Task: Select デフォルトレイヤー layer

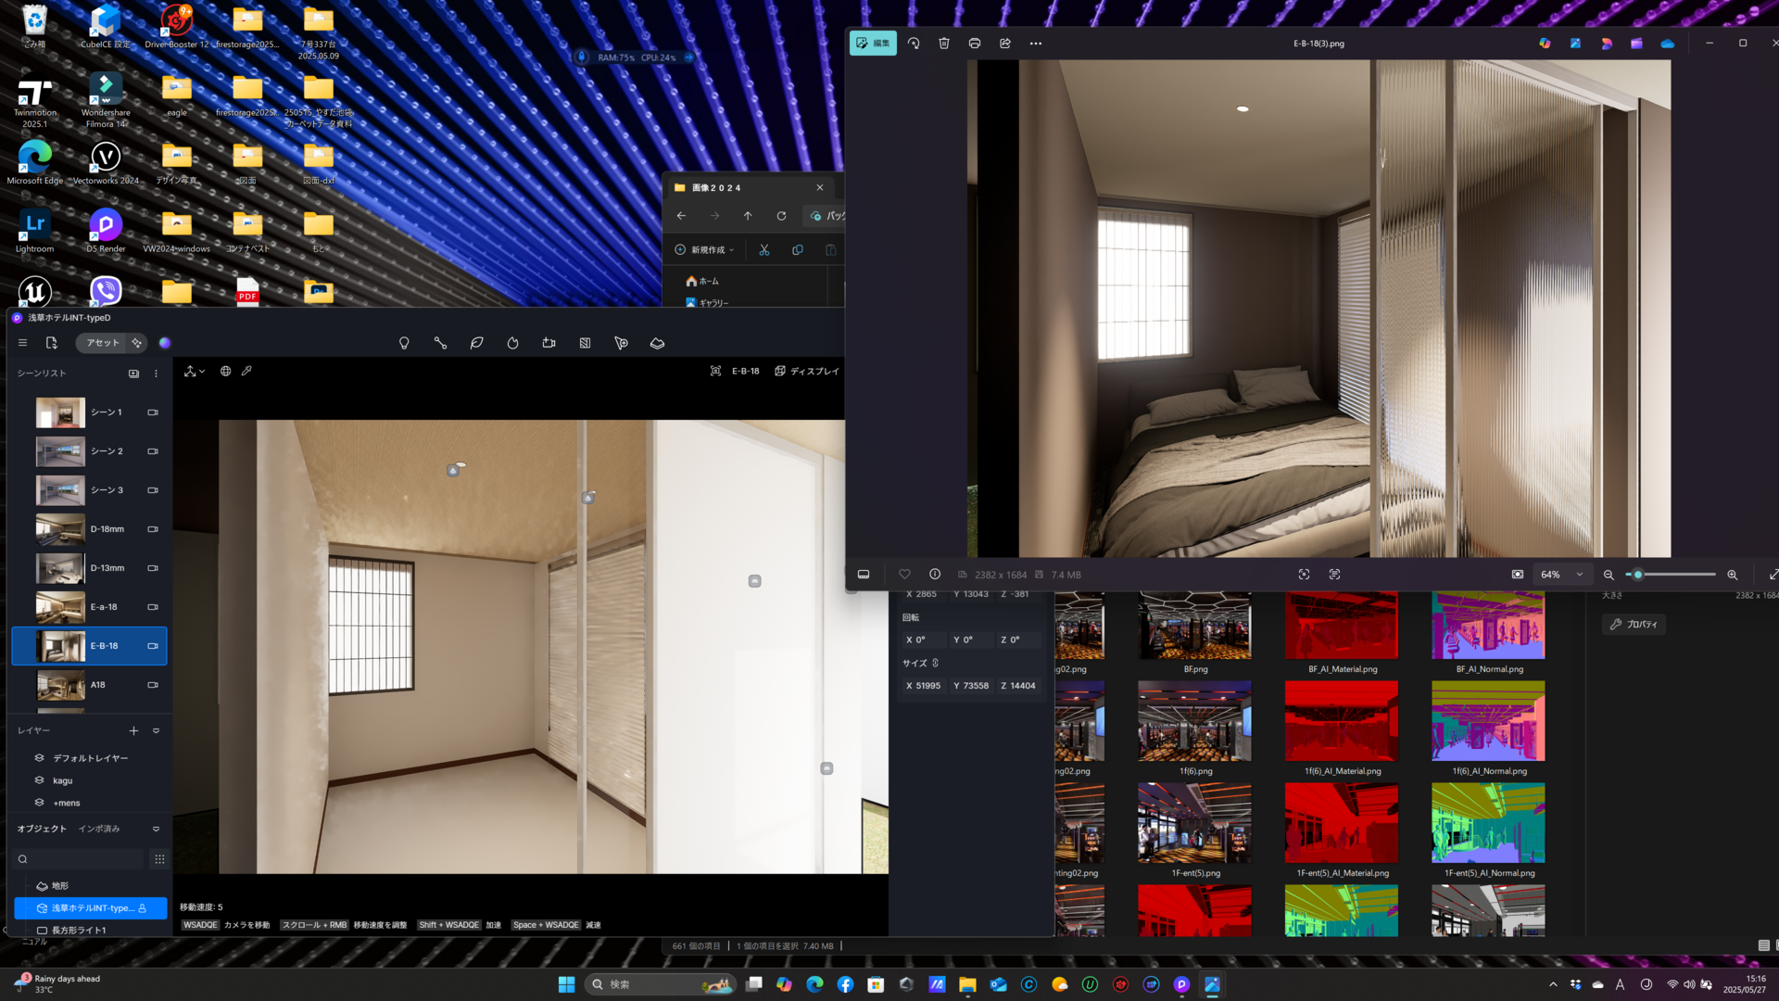Action: tap(90, 758)
